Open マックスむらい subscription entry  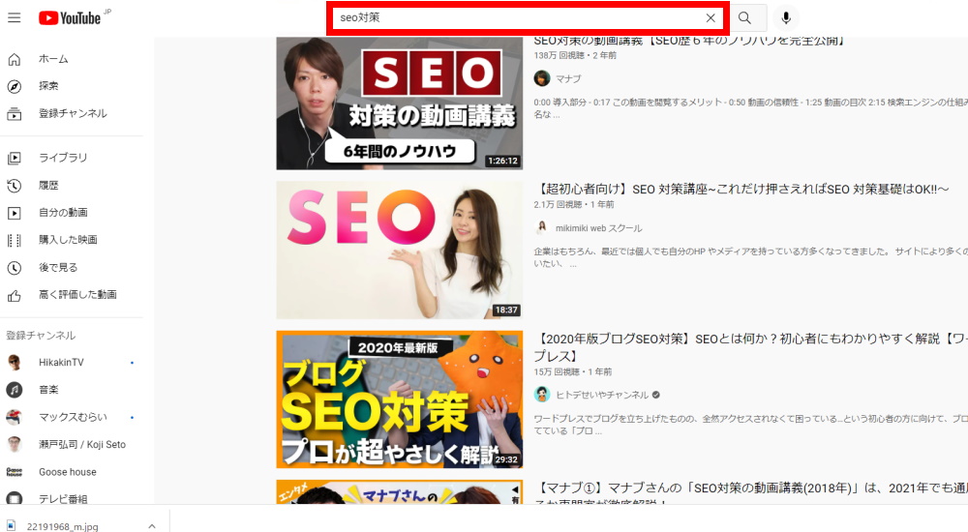tap(73, 417)
